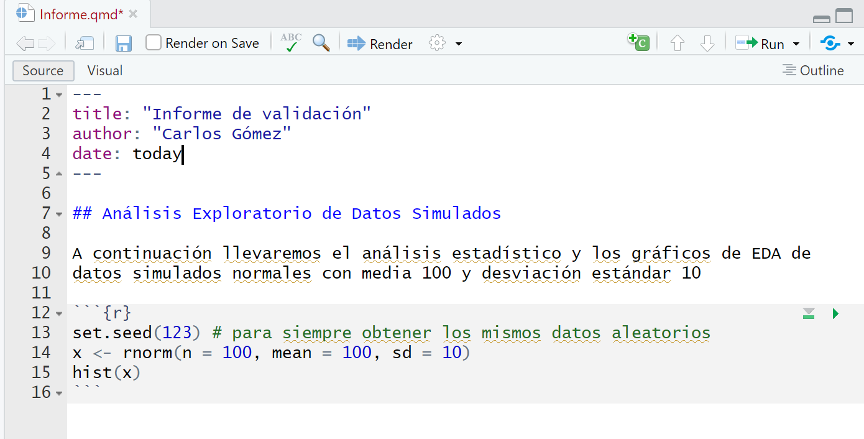This screenshot has width=864, height=439.
Task: Switch to Visual editor mode
Action: pos(104,71)
